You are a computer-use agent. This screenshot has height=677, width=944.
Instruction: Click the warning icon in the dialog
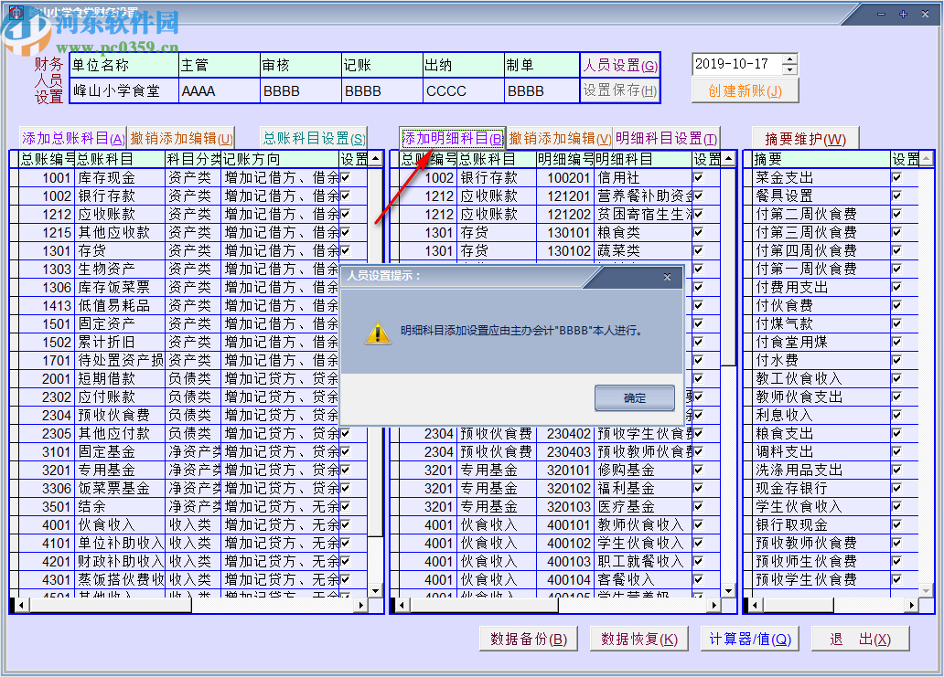tap(378, 333)
